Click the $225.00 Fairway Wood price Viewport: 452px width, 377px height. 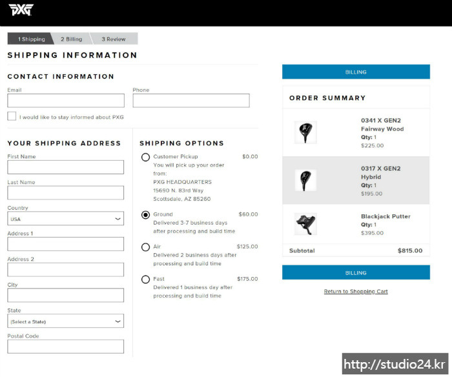(x=372, y=145)
